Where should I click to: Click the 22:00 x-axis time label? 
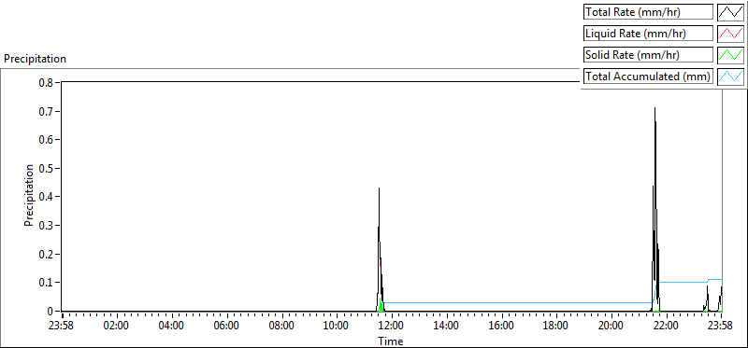click(x=667, y=327)
